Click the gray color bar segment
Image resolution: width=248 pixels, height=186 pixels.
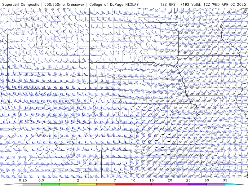point(32,184)
